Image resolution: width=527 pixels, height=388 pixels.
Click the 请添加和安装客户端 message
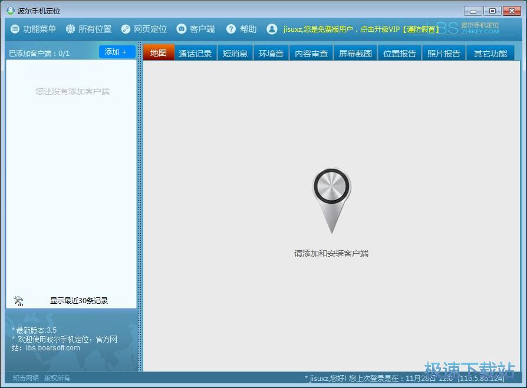331,253
